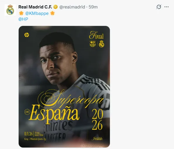Open the three-dot More options menu

click(166, 7)
